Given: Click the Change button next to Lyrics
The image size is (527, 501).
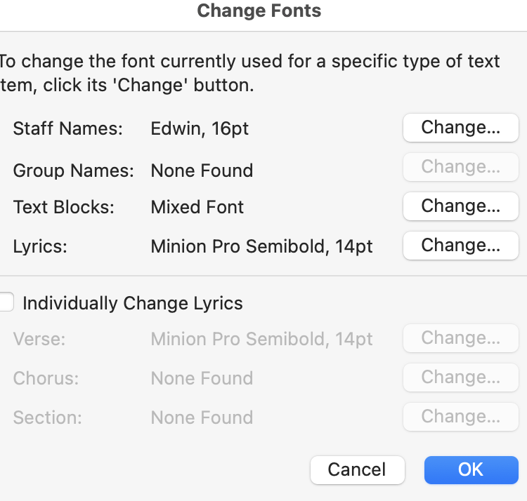Looking at the screenshot, I should (460, 246).
